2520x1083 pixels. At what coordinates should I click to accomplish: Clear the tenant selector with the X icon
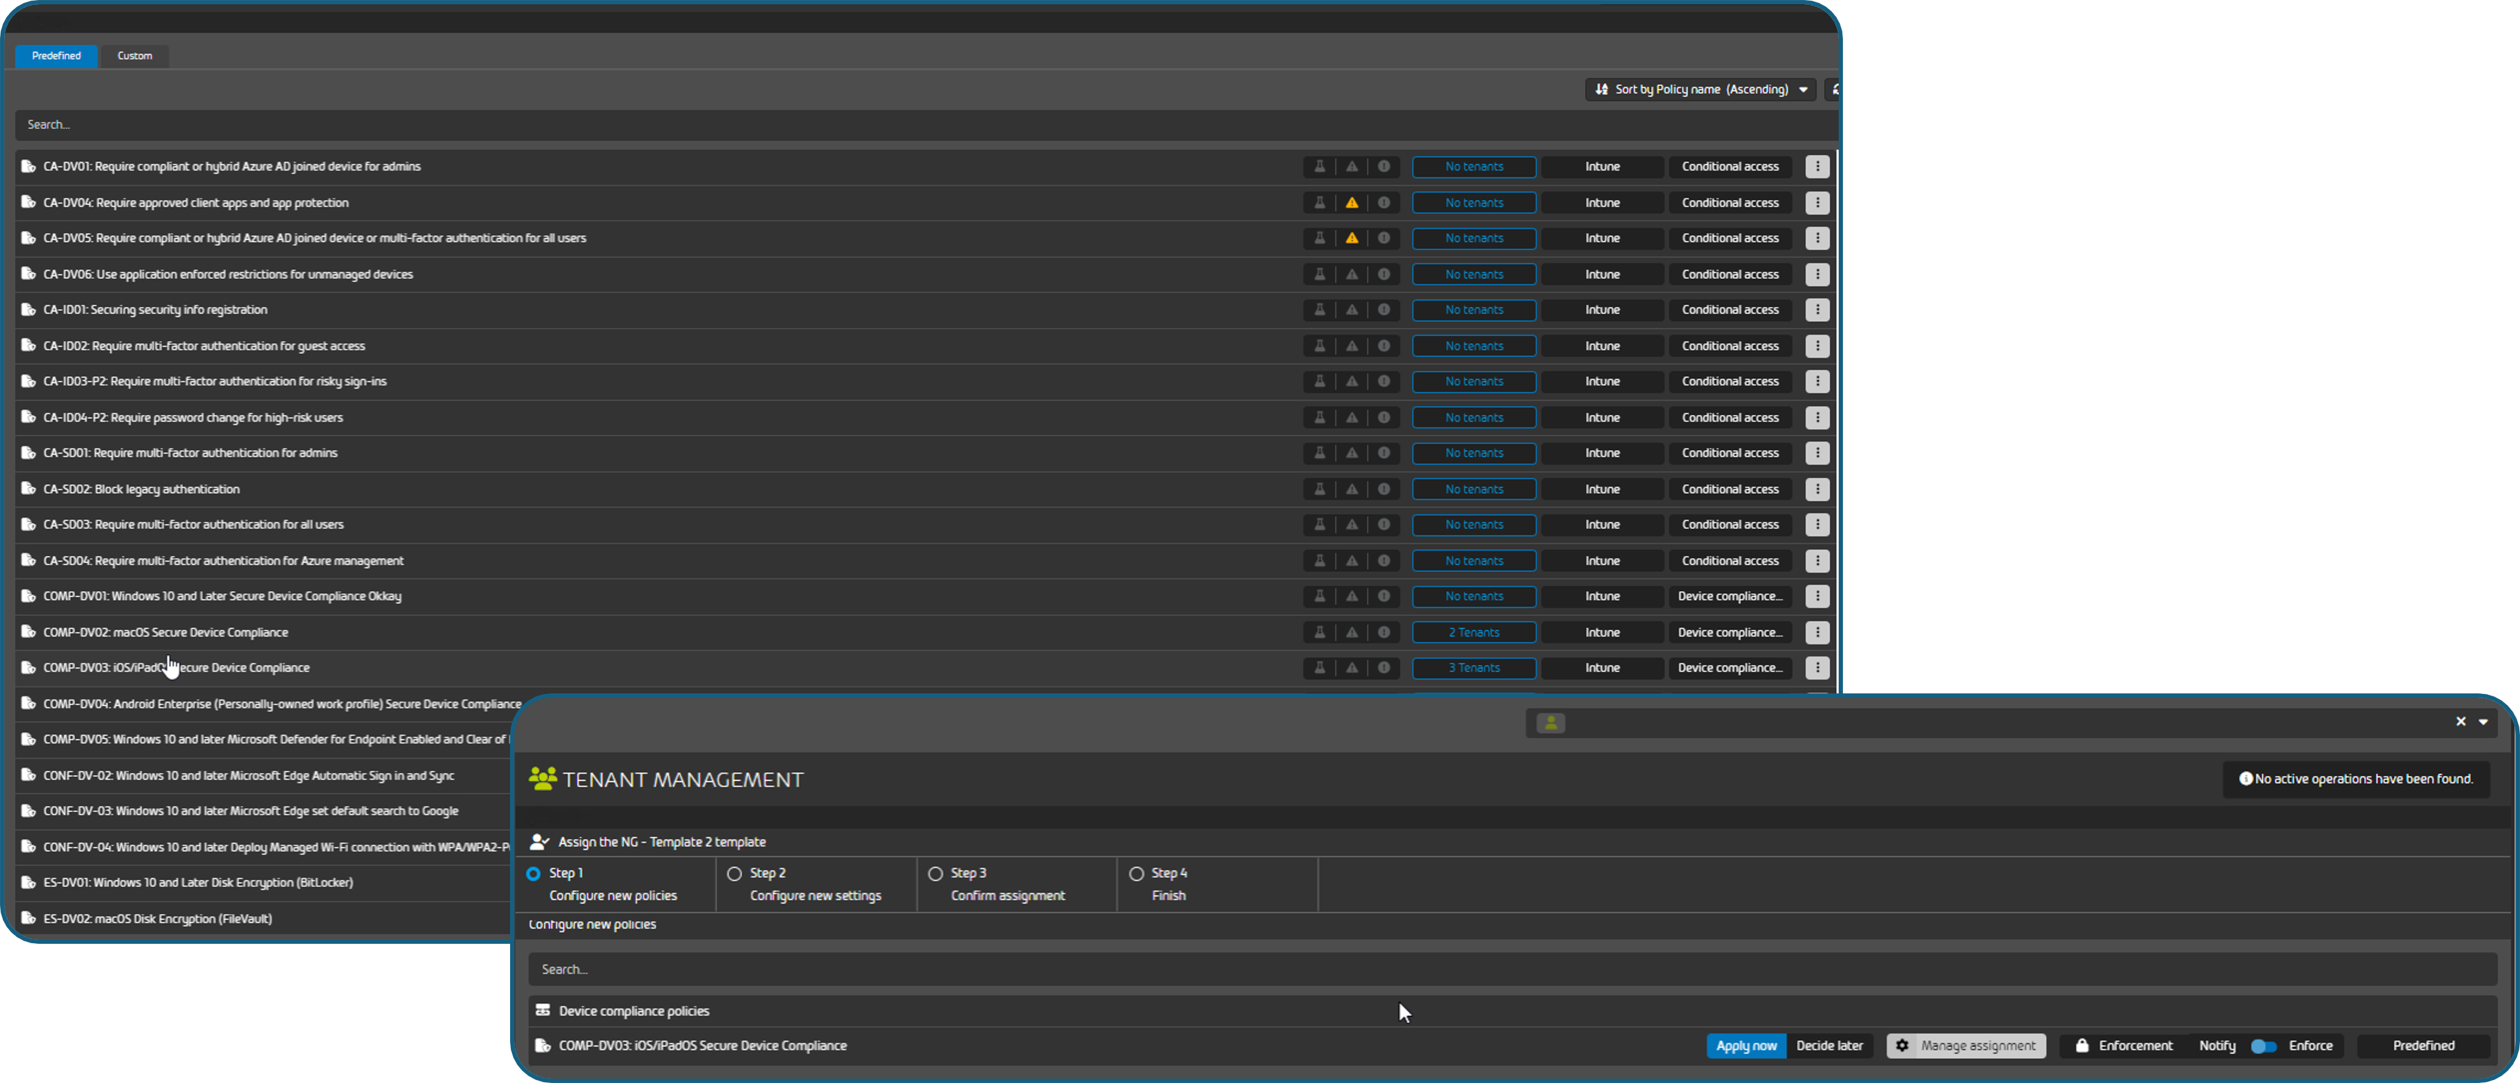[x=2460, y=722]
